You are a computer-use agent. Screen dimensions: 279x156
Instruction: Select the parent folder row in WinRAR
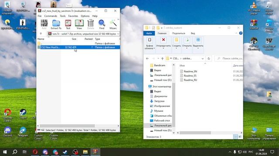tap(78, 43)
